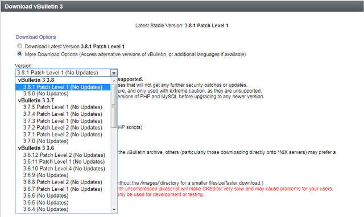
Task: Click the dropdown list scrollbar thumb
Action: [x=114, y=106]
